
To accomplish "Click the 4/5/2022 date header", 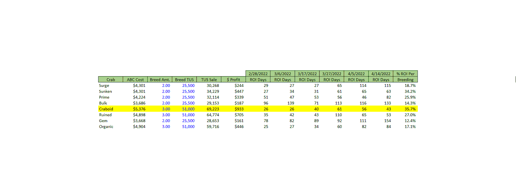I will 357,74.
